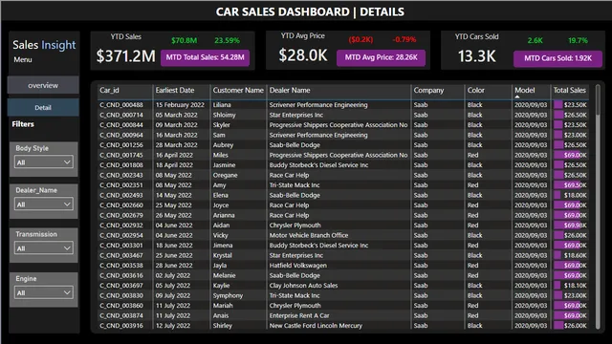The width and height of the screenshot is (612, 344).
Task: Click Total Sales value $18.10K
Action: tap(576, 286)
